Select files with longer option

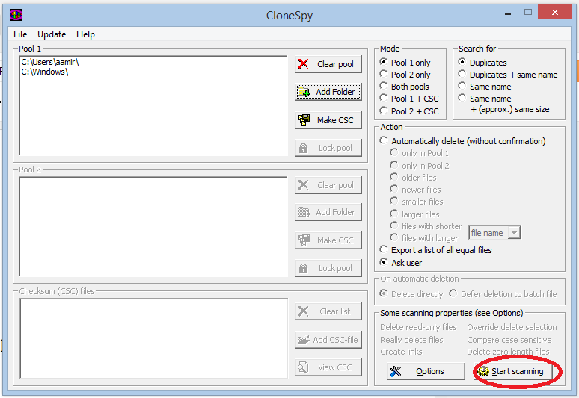coord(424,238)
